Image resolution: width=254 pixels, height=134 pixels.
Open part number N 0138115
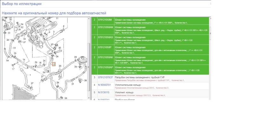(x=104, y=92)
